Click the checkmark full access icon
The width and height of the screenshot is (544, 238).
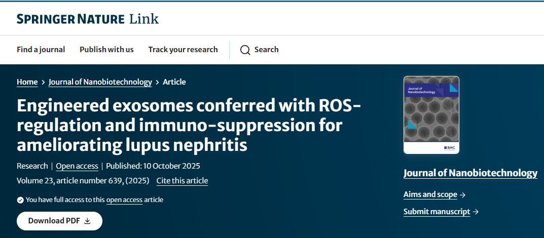pyautogui.click(x=20, y=200)
